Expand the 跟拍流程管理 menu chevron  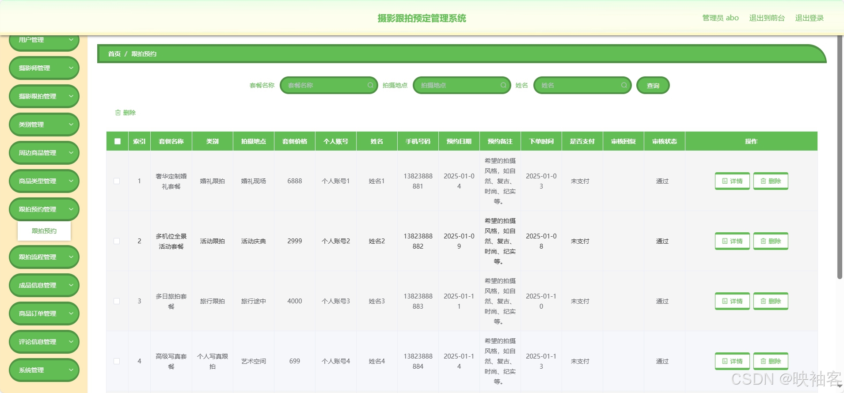(71, 257)
